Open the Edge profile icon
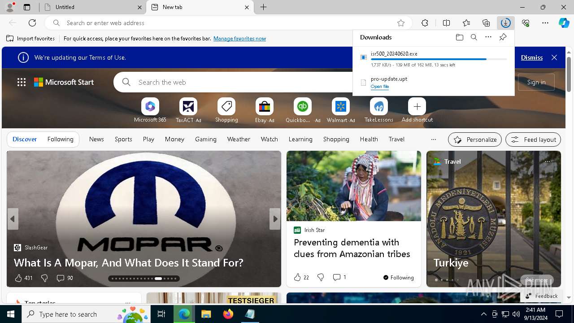574x323 pixels. coord(10,7)
